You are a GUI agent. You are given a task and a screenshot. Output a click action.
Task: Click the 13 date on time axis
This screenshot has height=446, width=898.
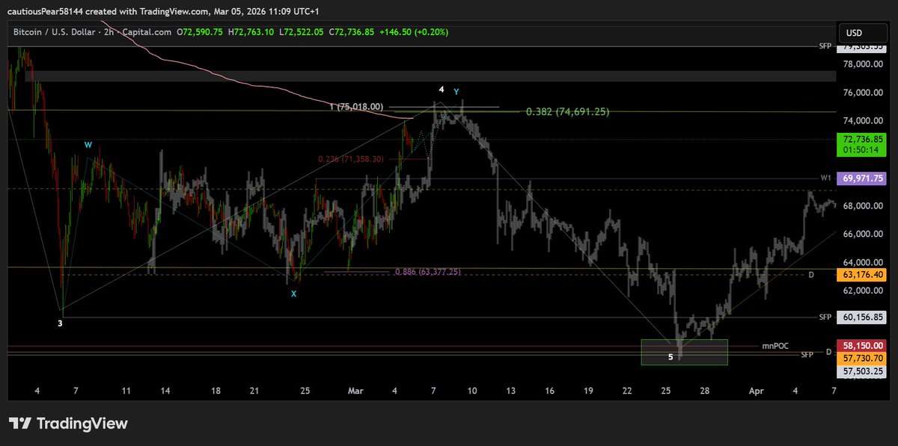click(510, 390)
